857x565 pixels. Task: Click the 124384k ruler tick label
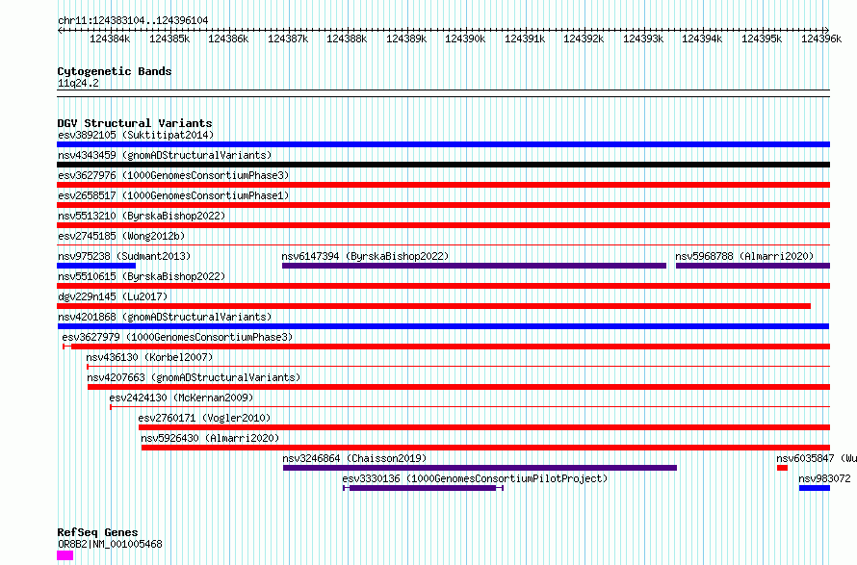[x=110, y=39]
